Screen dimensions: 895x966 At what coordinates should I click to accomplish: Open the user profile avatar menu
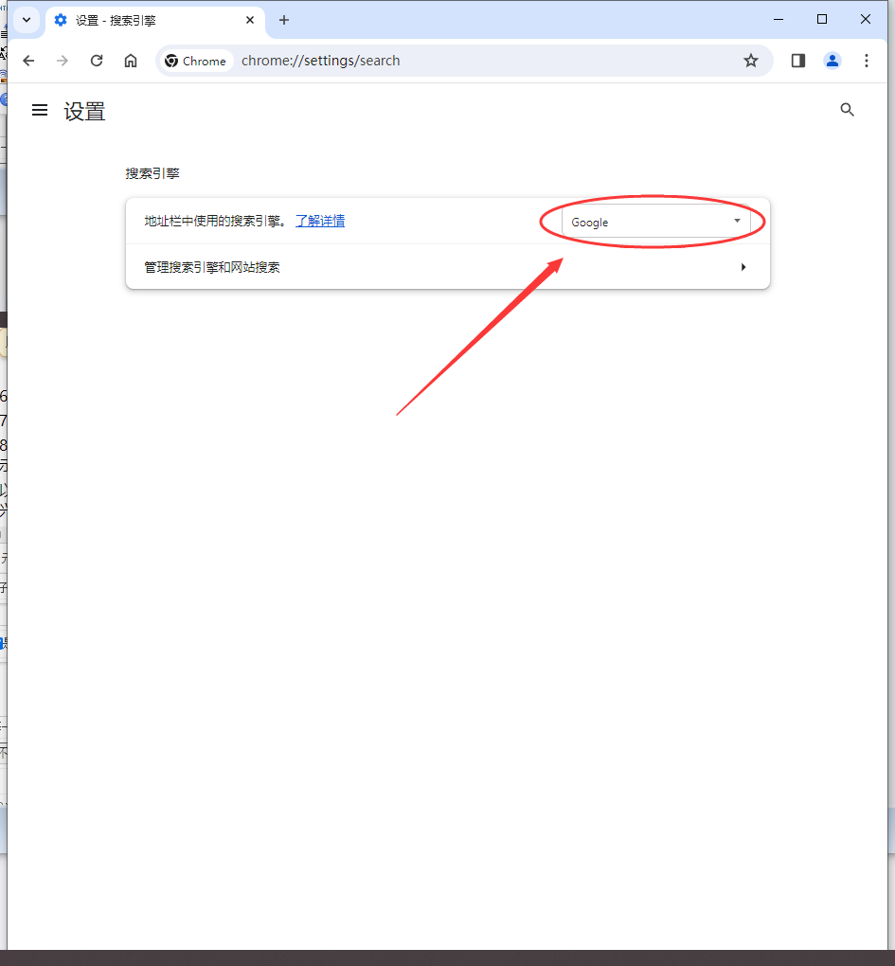click(x=832, y=61)
